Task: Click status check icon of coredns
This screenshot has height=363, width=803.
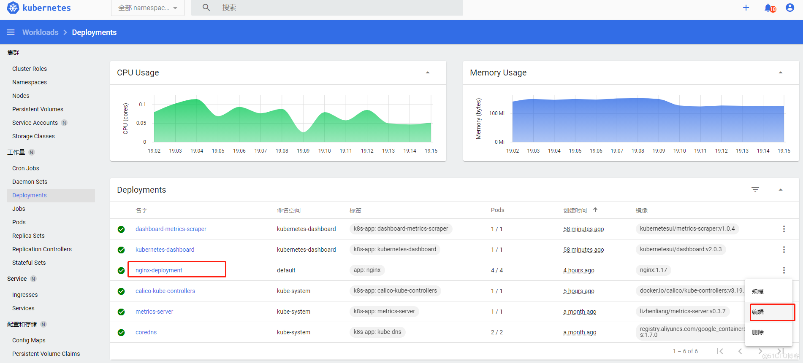Action: click(121, 333)
